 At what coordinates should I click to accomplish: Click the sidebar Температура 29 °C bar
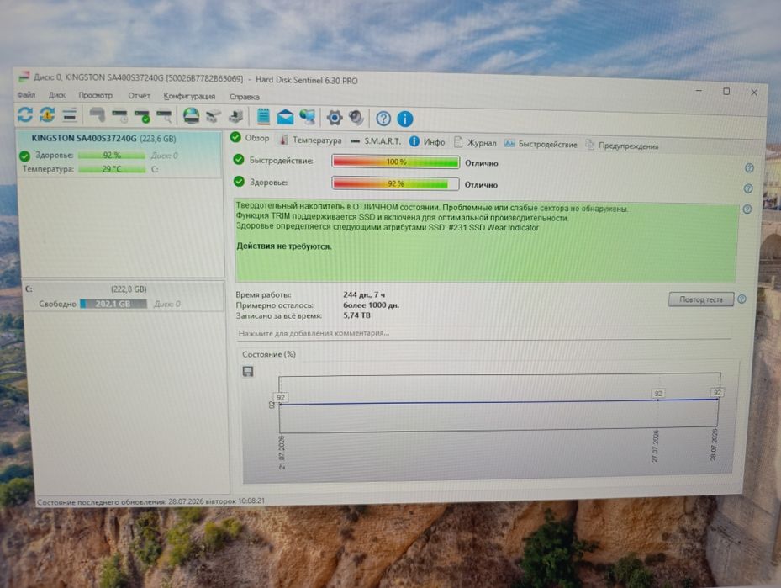coord(112,169)
